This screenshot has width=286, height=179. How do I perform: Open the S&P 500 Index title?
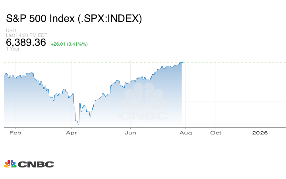[74, 19]
